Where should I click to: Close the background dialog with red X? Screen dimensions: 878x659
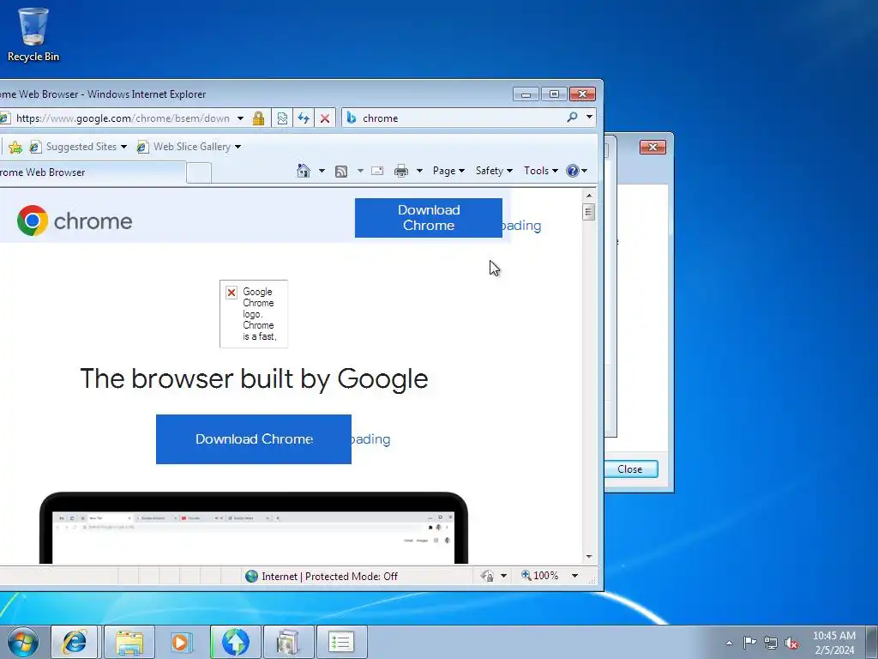(652, 148)
